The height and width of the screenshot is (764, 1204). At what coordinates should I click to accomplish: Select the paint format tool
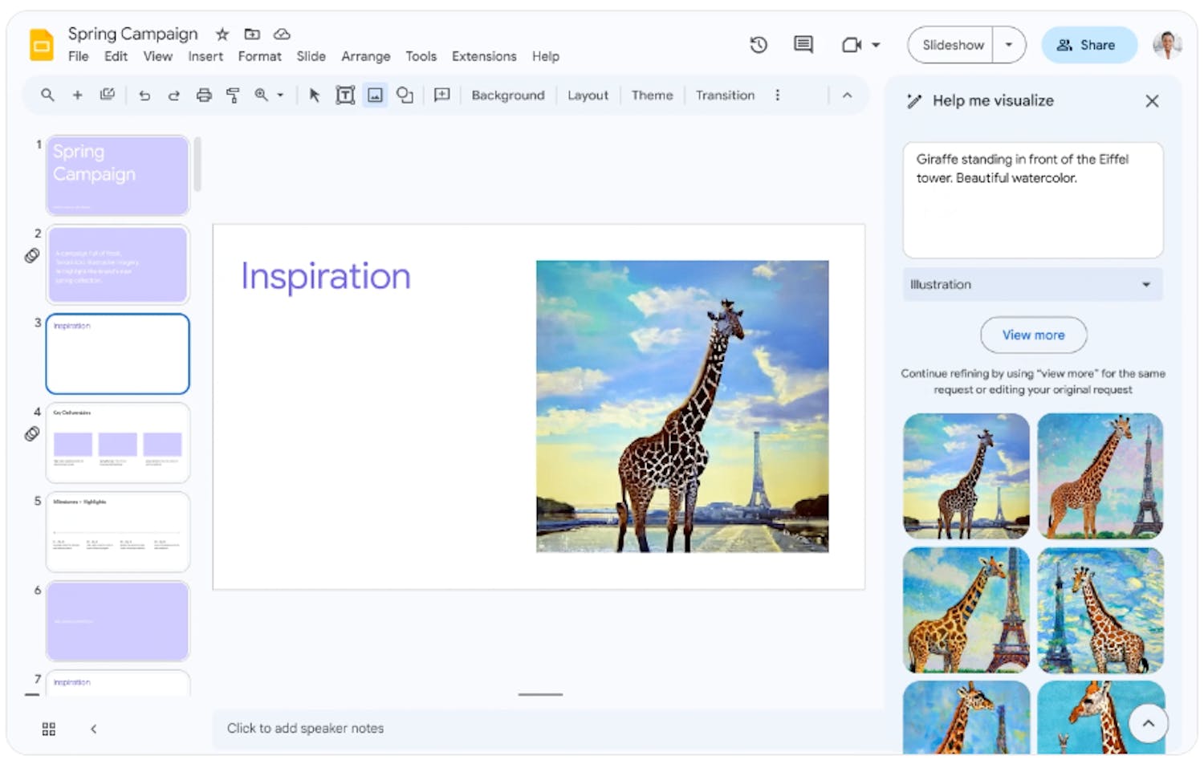click(x=234, y=95)
